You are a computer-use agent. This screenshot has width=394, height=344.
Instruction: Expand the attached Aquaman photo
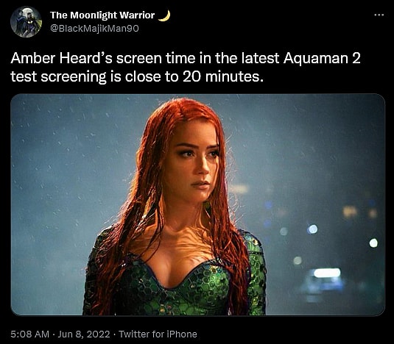(198, 204)
